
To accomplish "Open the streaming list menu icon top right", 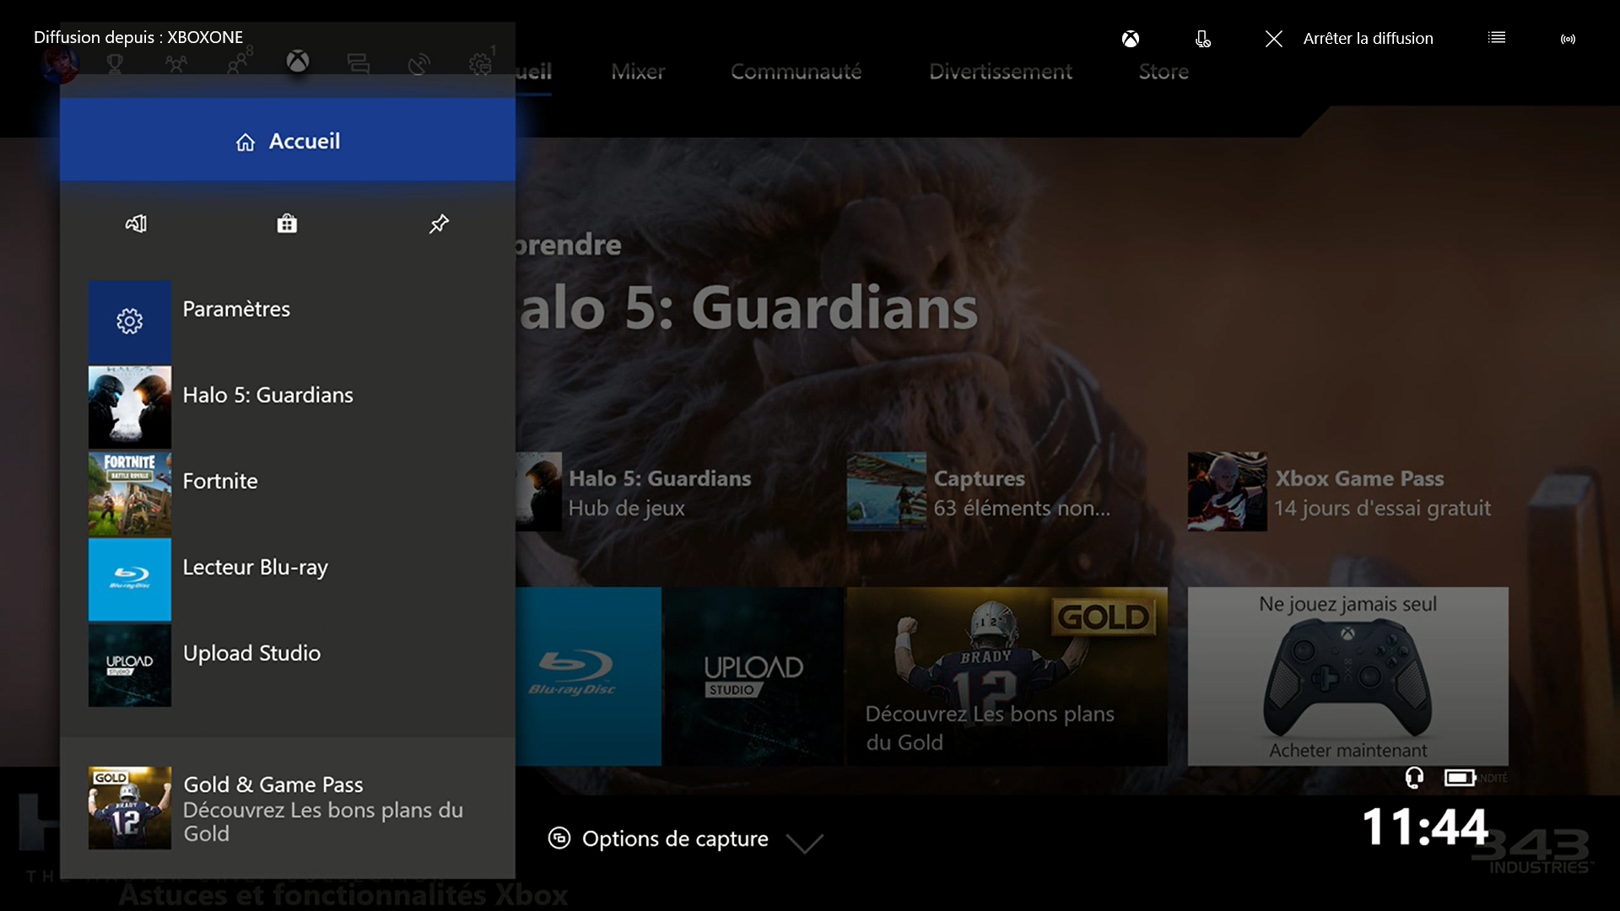I will [1497, 38].
